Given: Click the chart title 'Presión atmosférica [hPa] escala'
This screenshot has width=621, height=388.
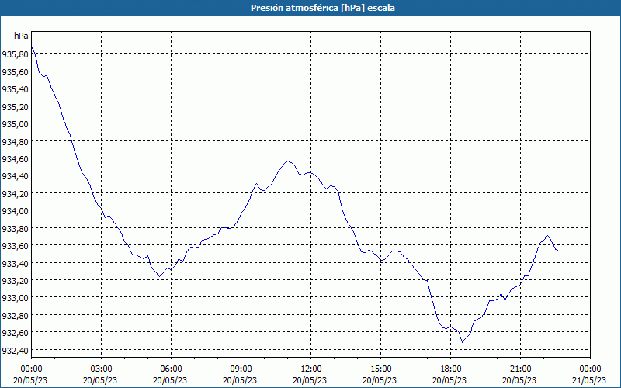Looking at the screenshot, I should [x=322, y=8].
